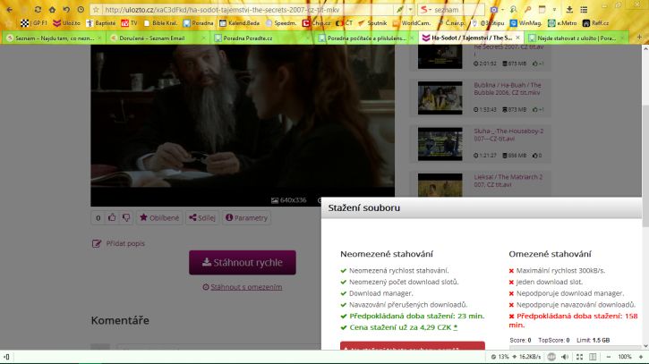649x364 pixels.
Task: Click the red button under Neomezené stahování
Action: 413,346
